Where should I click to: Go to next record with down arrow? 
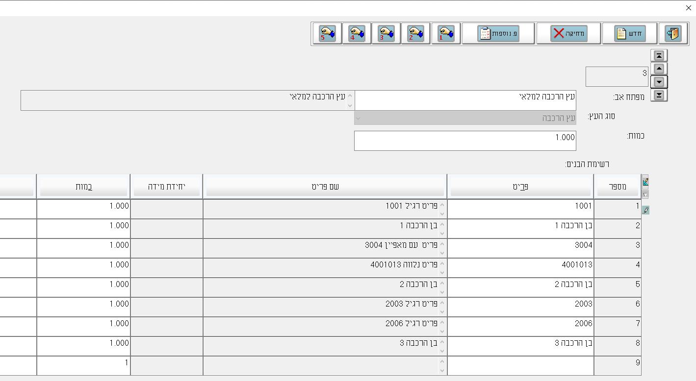(x=659, y=82)
